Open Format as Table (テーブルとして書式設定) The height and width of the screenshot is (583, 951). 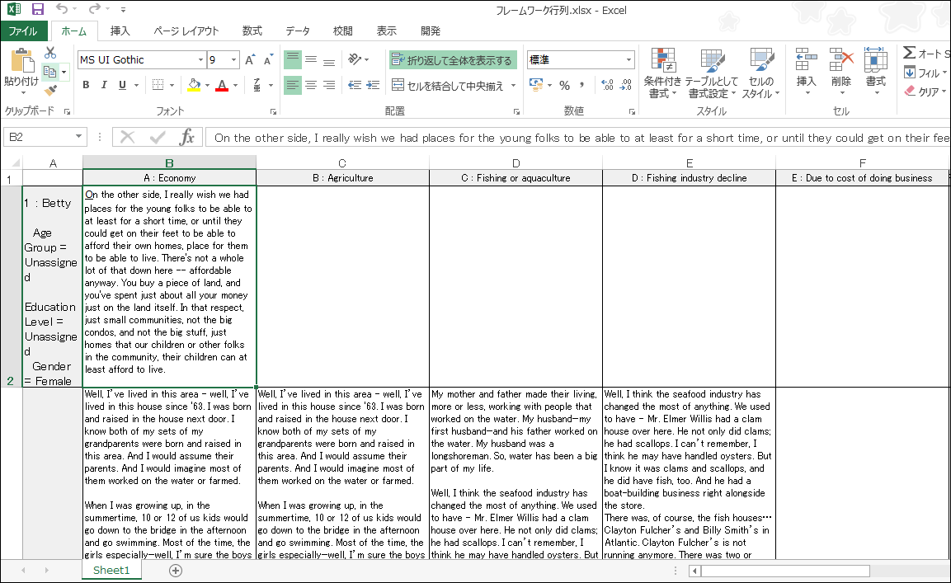[712, 73]
